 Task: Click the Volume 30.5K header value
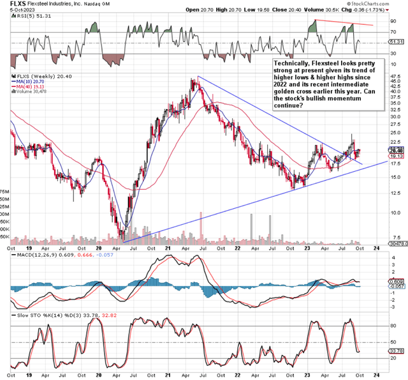[321, 10]
